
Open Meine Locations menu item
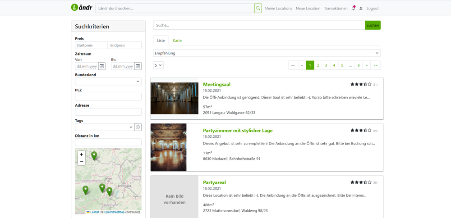click(278, 8)
